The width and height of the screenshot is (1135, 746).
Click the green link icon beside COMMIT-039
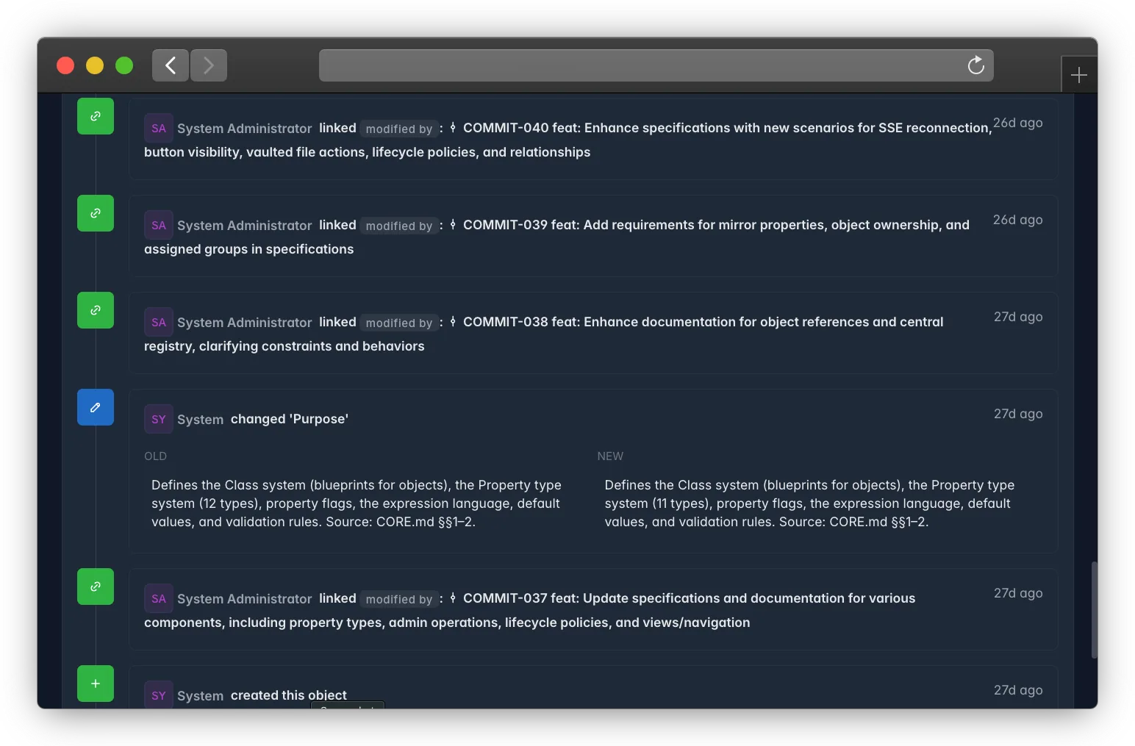point(96,213)
